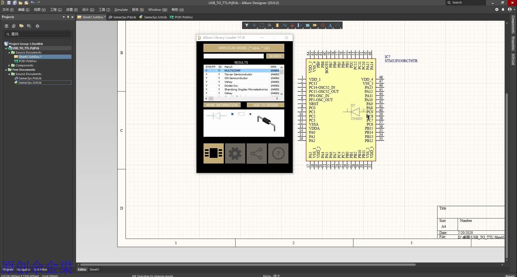Choose the move objects crosshair tool
Viewport: 517px width, 277px height.
point(254,25)
